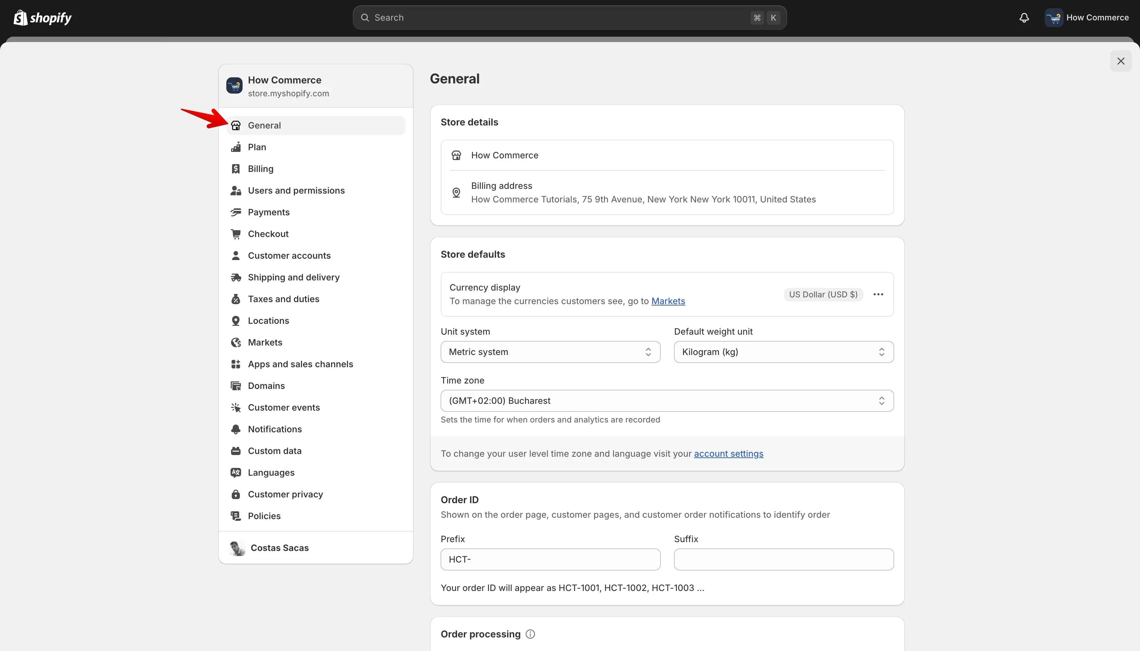
Task: Click the Costas Sacas avatar photo
Action: (x=237, y=548)
